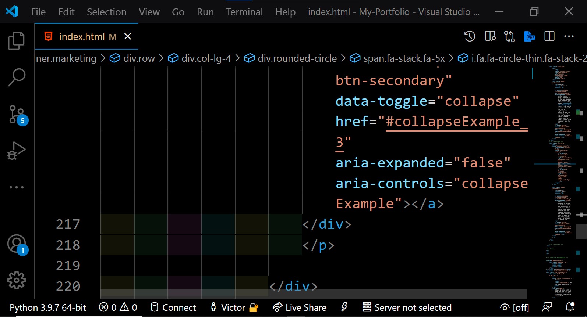The image size is (587, 317).
Task: Open the Help menu
Action: (286, 12)
